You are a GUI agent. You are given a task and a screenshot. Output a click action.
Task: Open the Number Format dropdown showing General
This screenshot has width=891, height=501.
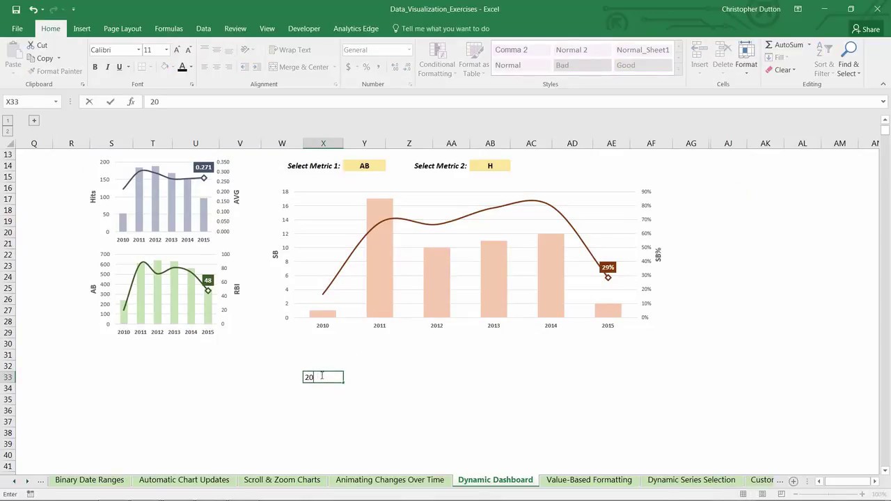click(409, 49)
